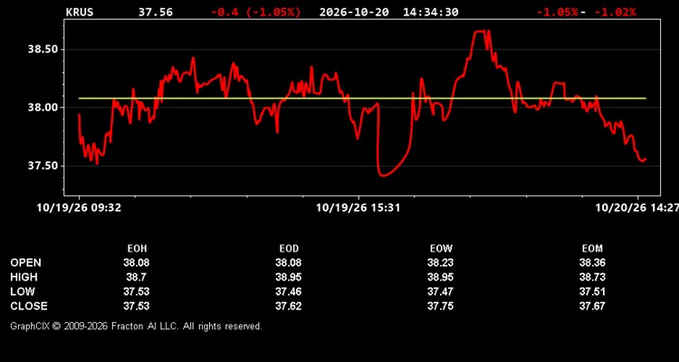
Task: Click the EOW close value 37.75
Action: 440,306
